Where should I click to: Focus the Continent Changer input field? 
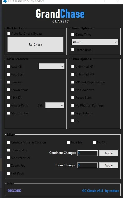(x=88, y=153)
